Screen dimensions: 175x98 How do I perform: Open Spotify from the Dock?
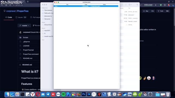point(63,94)
